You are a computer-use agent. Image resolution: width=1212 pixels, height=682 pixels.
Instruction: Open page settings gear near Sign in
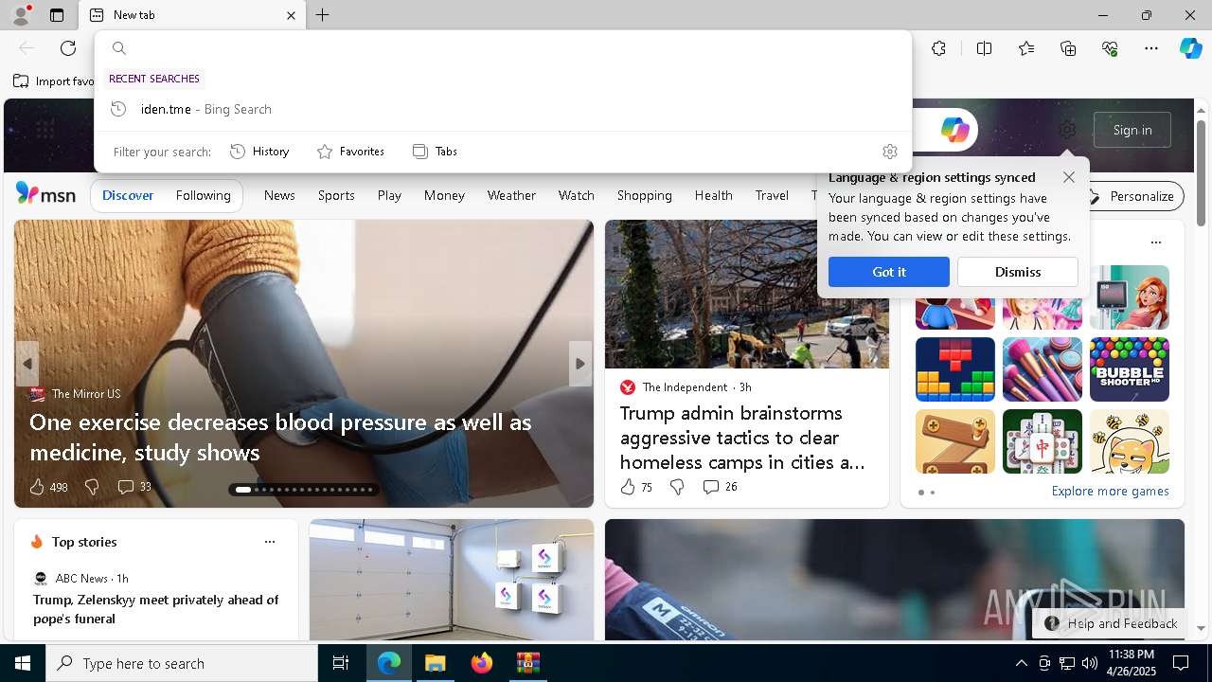(1067, 130)
